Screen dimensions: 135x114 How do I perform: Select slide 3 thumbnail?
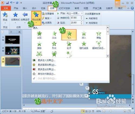(12, 61)
